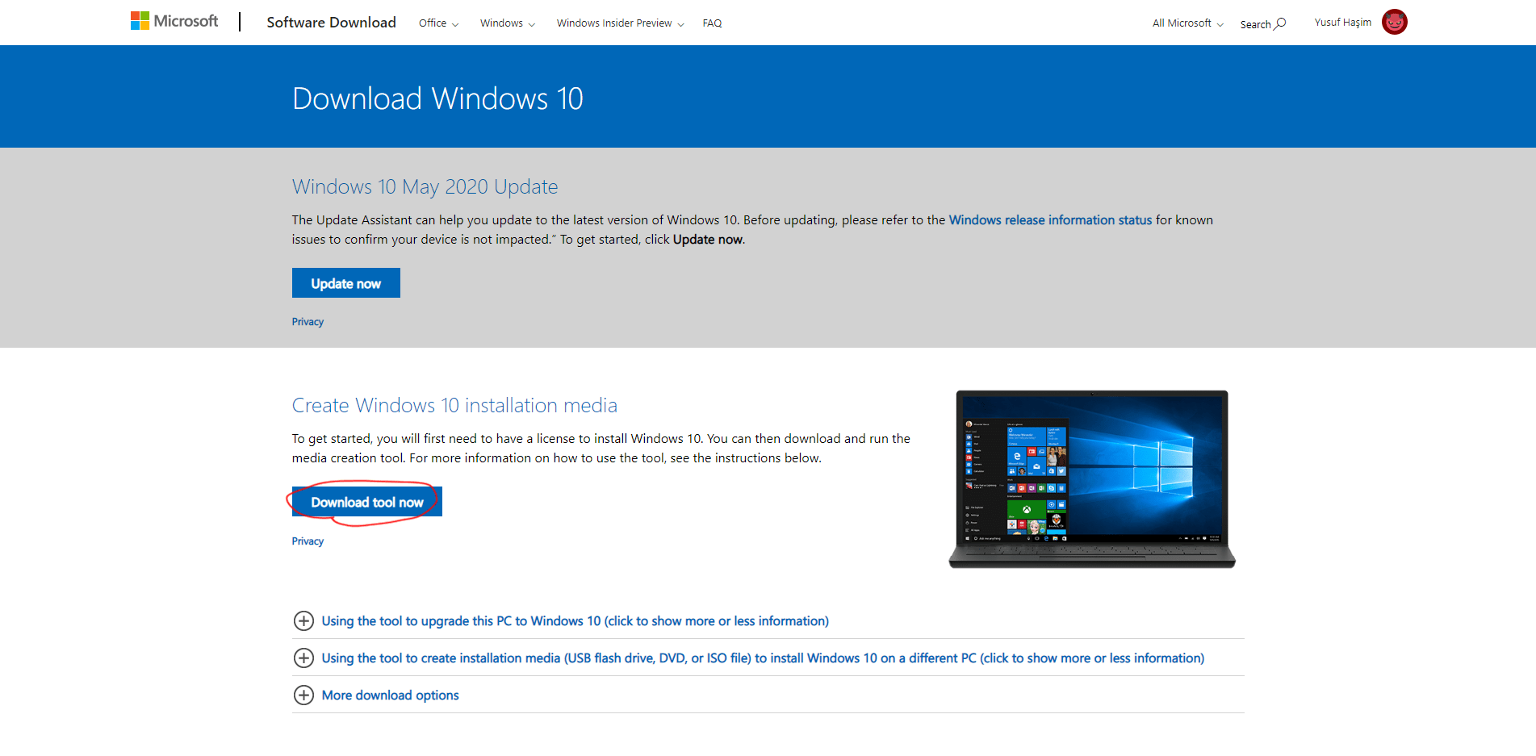The image size is (1536, 756).
Task: Open the Windows Insider Preview dropdown
Action: coord(620,23)
